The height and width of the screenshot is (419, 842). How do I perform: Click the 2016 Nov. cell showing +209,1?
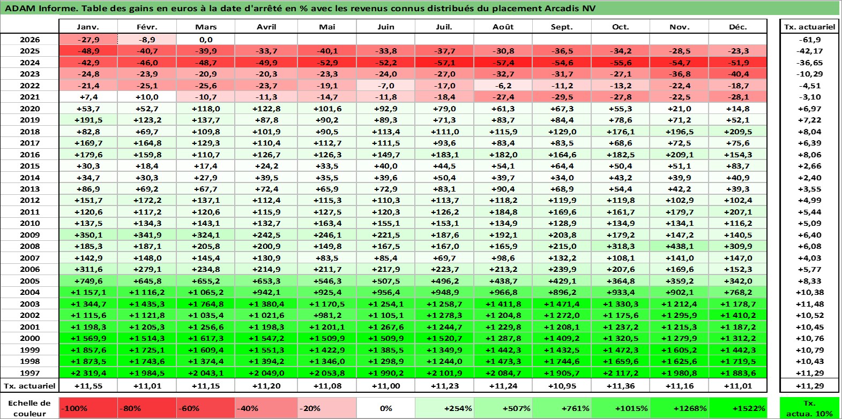click(680, 155)
